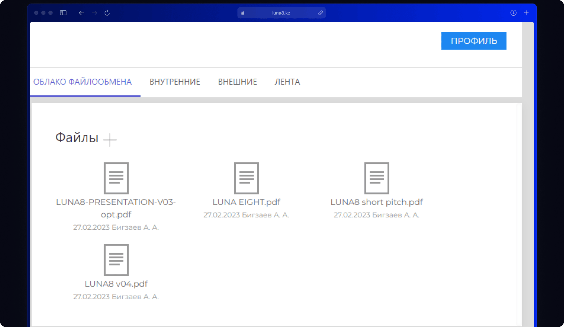Switch to the ВНЕШНИЕ tab
564x327 pixels.
coord(237,82)
